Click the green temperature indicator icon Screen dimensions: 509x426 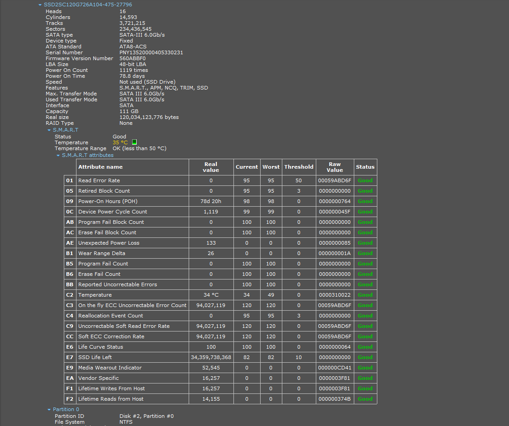(x=134, y=142)
